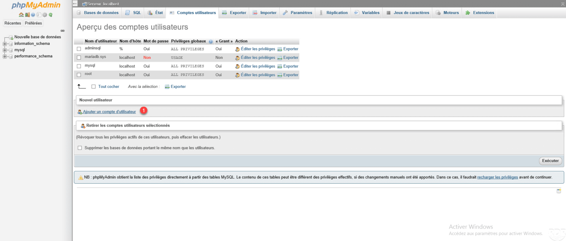This screenshot has width=566, height=241.
Task: Reload navigation panel green refresh icon
Action: coord(50,15)
